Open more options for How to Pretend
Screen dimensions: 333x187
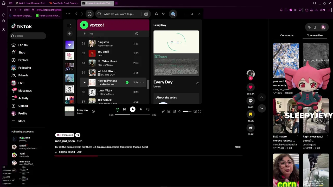click(142, 82)
